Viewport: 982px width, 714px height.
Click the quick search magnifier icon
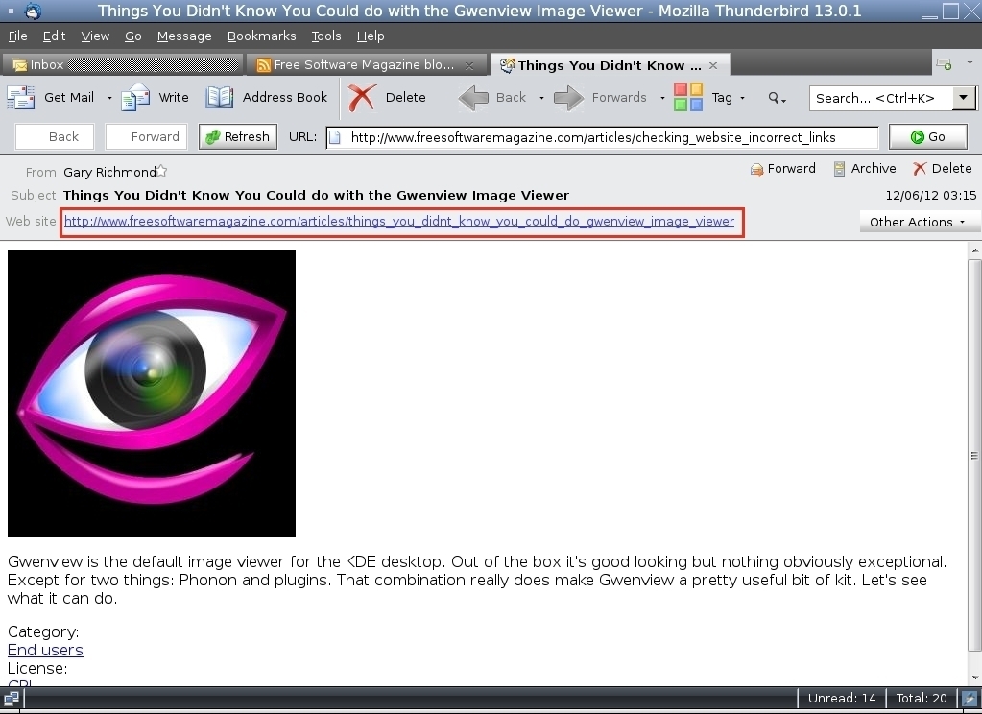pyautogui.click(x=777, y=98)
